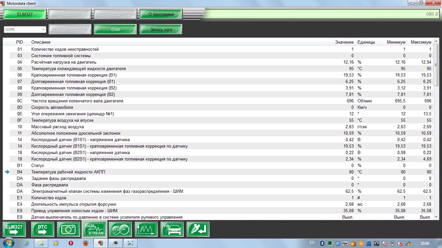Click the battery status tray icon
This screenshot has width=442, height=248.
pos(392,243)
